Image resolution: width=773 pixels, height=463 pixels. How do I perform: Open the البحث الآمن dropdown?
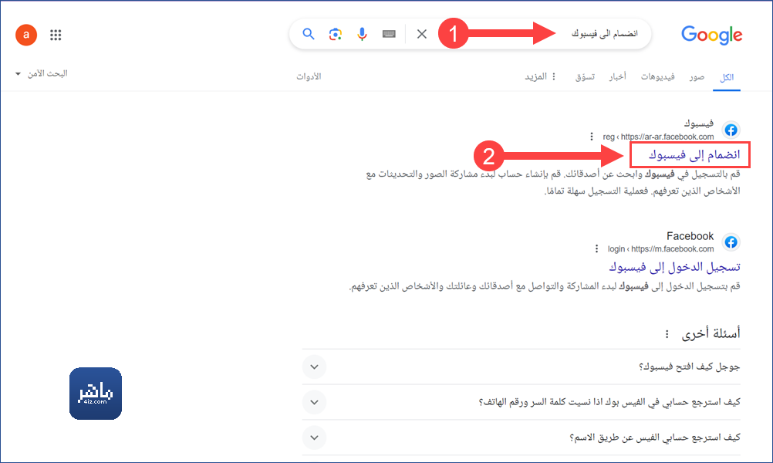[42, 73]
